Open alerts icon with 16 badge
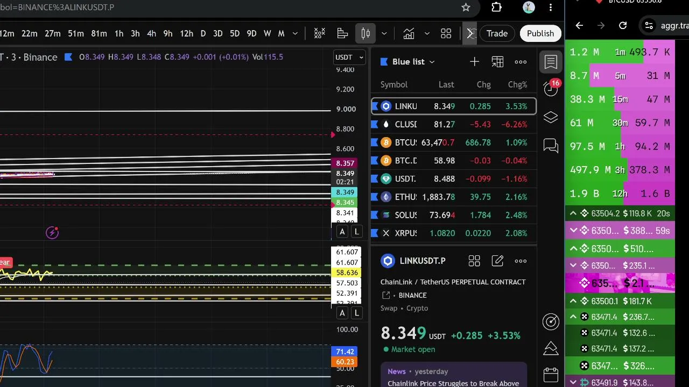This screenshot has width=689, height=387. click(551, 89)
